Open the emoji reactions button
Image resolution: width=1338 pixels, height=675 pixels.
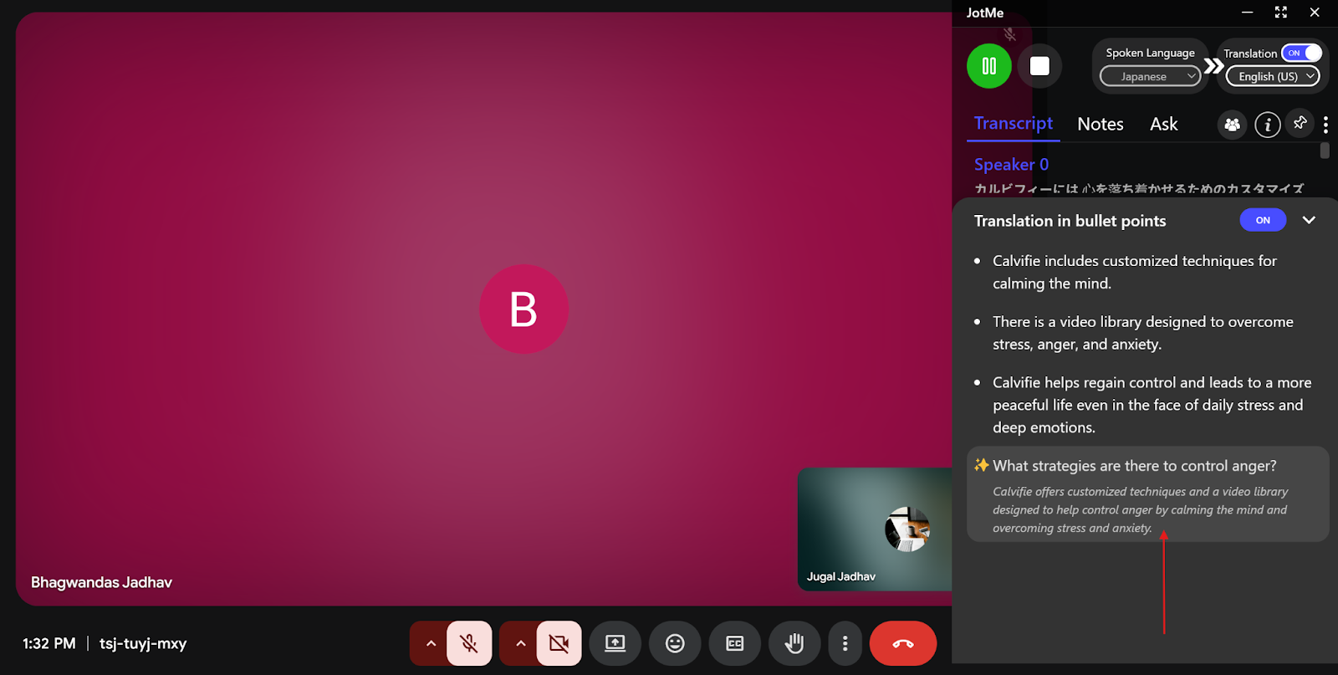pos(675,643)
